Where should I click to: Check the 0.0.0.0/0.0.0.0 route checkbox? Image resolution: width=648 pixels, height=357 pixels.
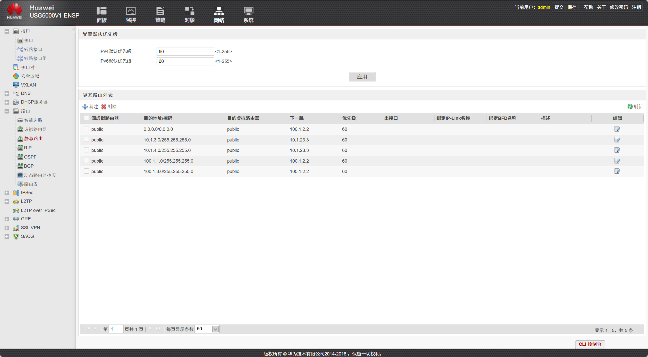click(86, 129)
